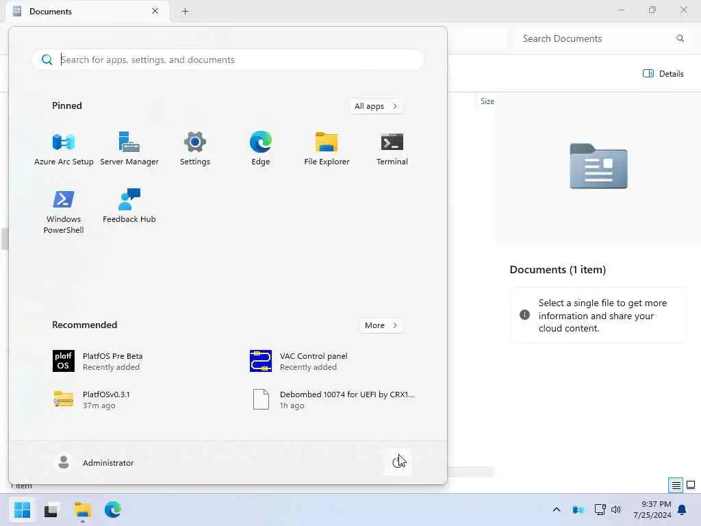Click search magnifier in Documents window
This screenshot has height=526, width=701.
[x=680, y=38]
